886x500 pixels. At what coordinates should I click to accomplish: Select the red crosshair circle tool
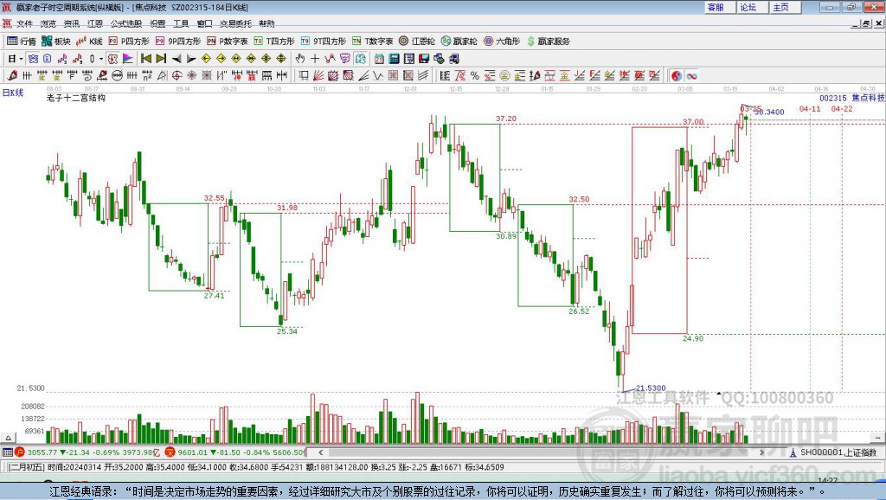tap(177, 75)
